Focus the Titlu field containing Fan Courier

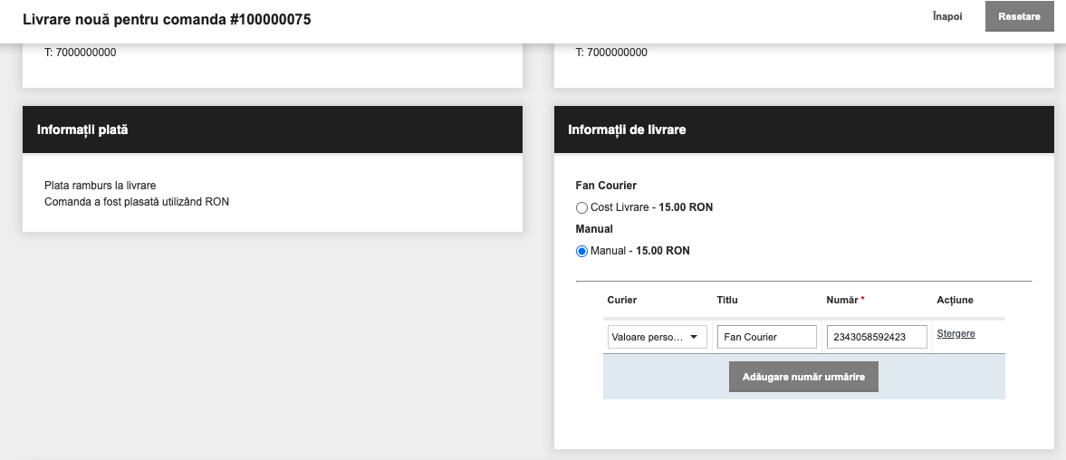(x=767, y=336)
